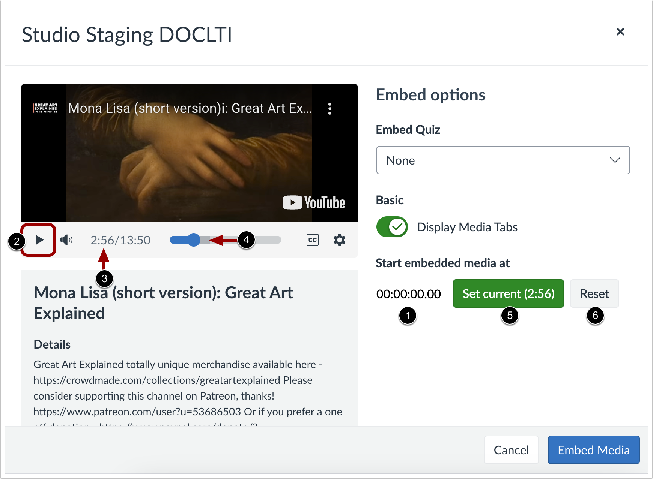Toggle Display Media Tabs switch
This screenshot has width=653, height=479.
pyautogui.click(x=392, y=227)
